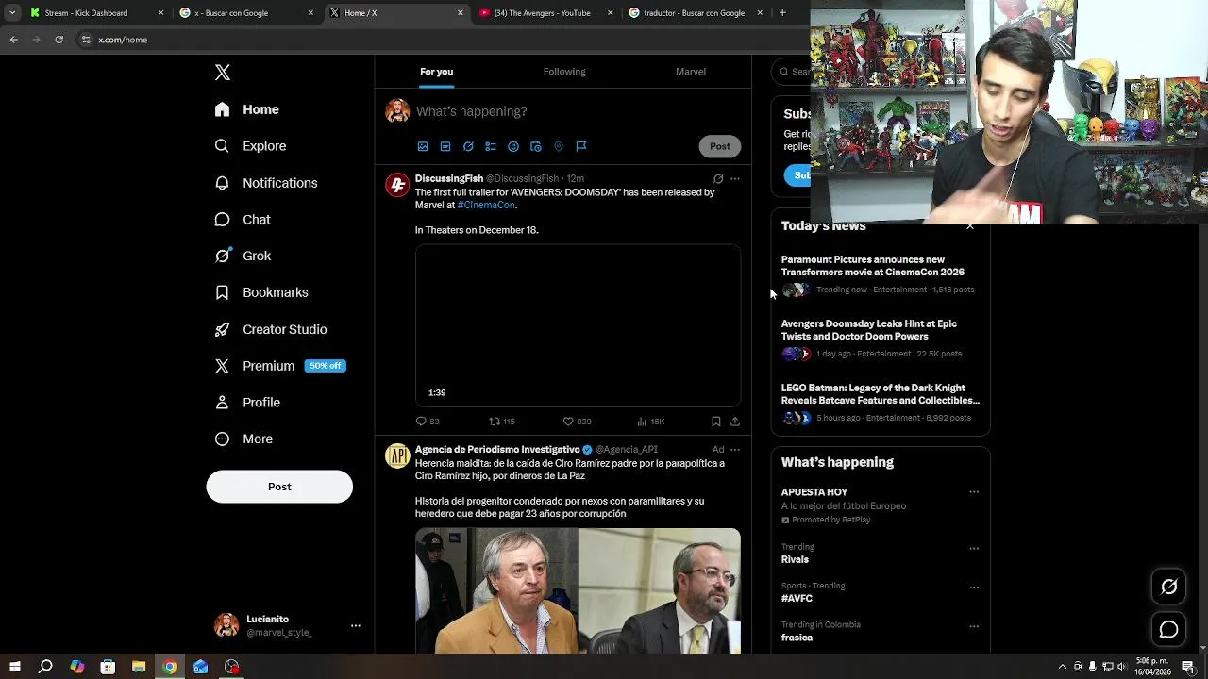Click Grok explain icon on DiscussingFish post
The width and height of the screenshot is (1208, 679).
pyautogui.click(x=718, y=178)
